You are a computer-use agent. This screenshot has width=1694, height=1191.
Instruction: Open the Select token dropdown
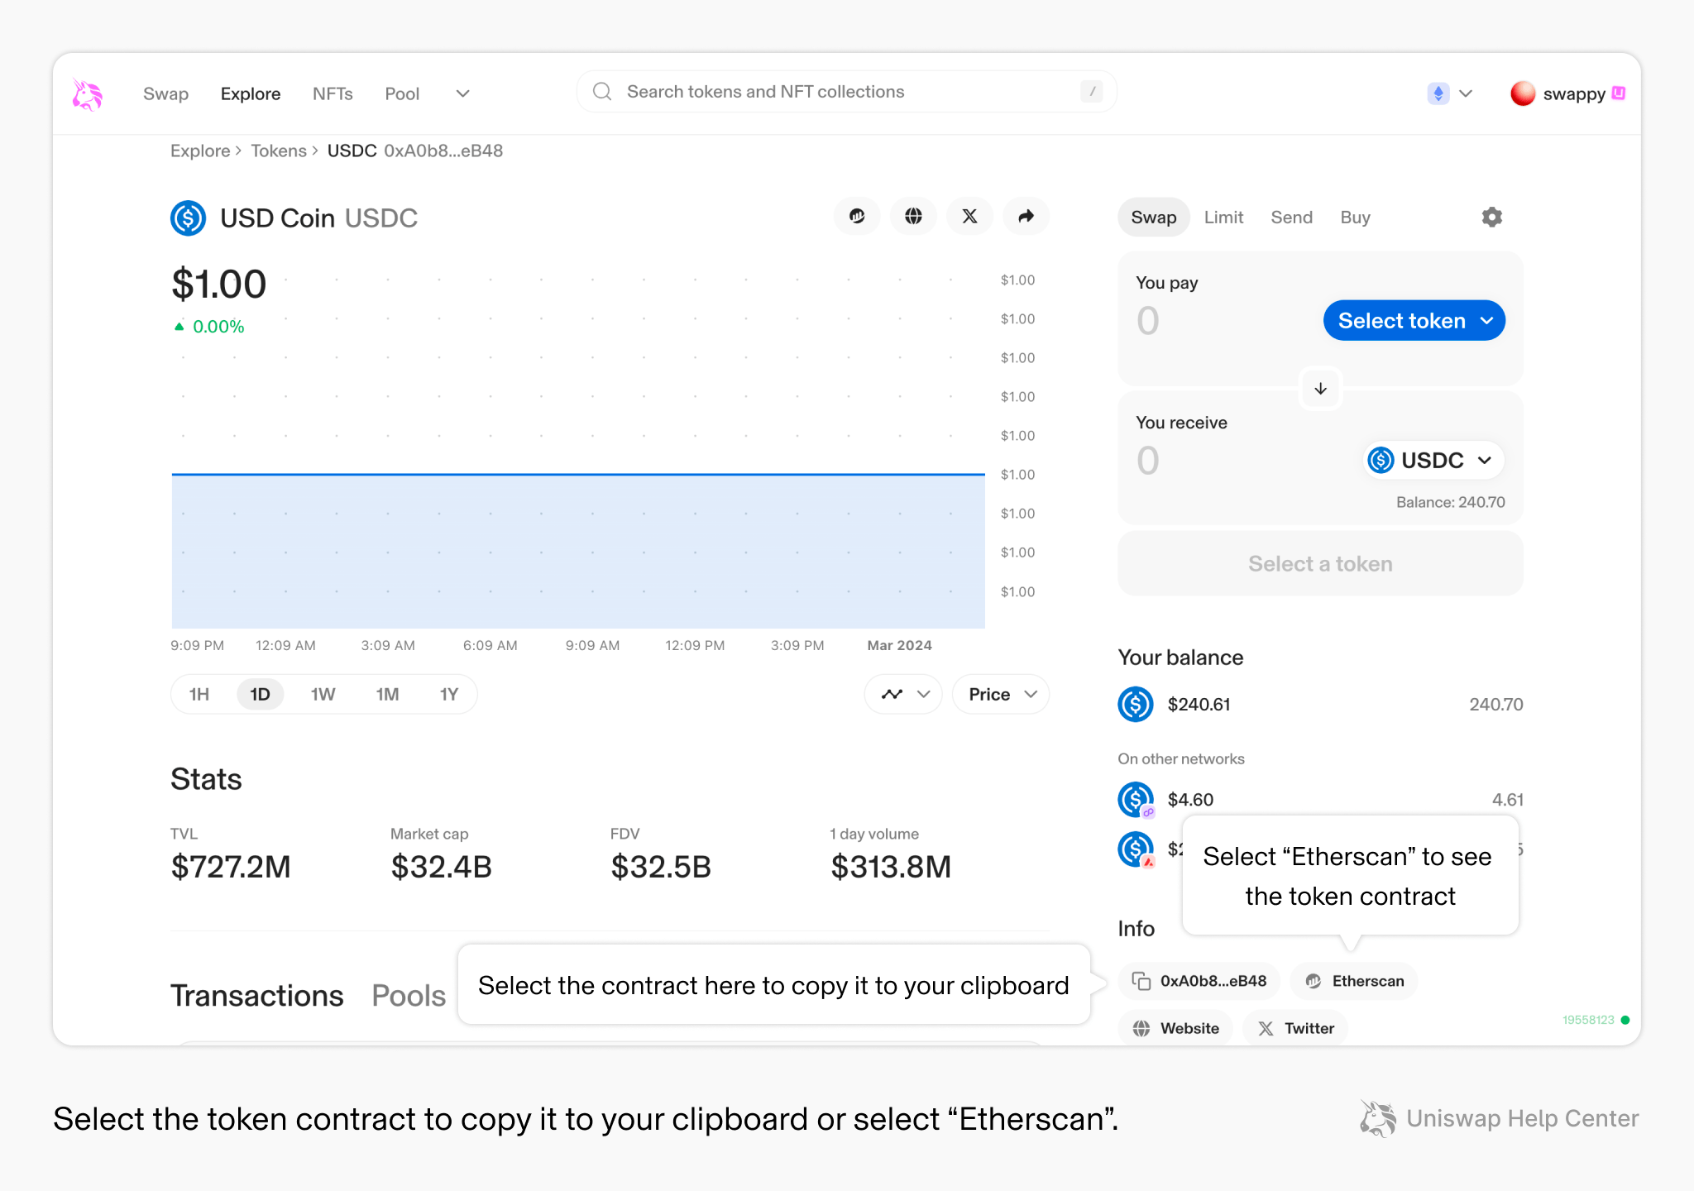pos(1414,321)
